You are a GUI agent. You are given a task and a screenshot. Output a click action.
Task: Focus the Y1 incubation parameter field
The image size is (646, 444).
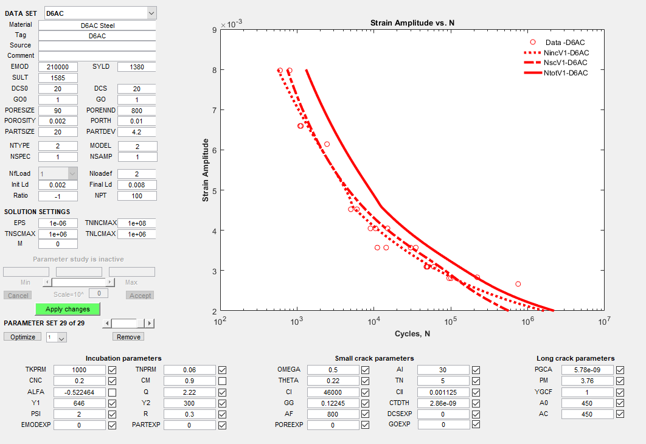coord(79,403)
